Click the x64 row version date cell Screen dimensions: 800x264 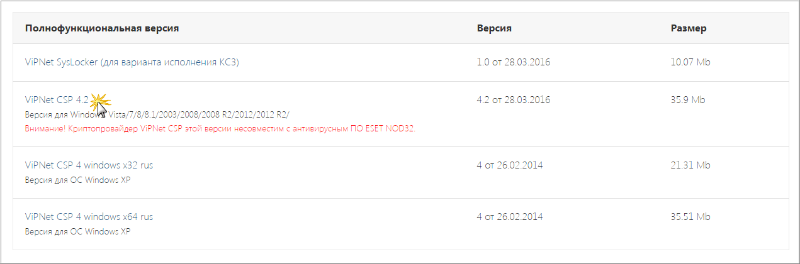click(x=510, y=217)
